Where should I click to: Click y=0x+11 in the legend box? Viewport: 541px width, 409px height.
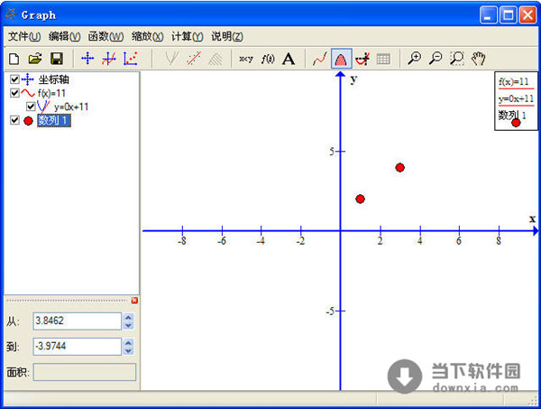pyautogui.click(x=516, y=98)
